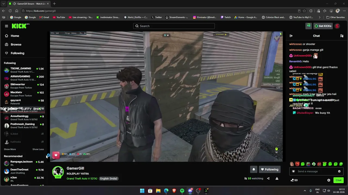The image size is (348, 195).
Task: Share the GamerGill stream
Action: (x=268, y=178)
